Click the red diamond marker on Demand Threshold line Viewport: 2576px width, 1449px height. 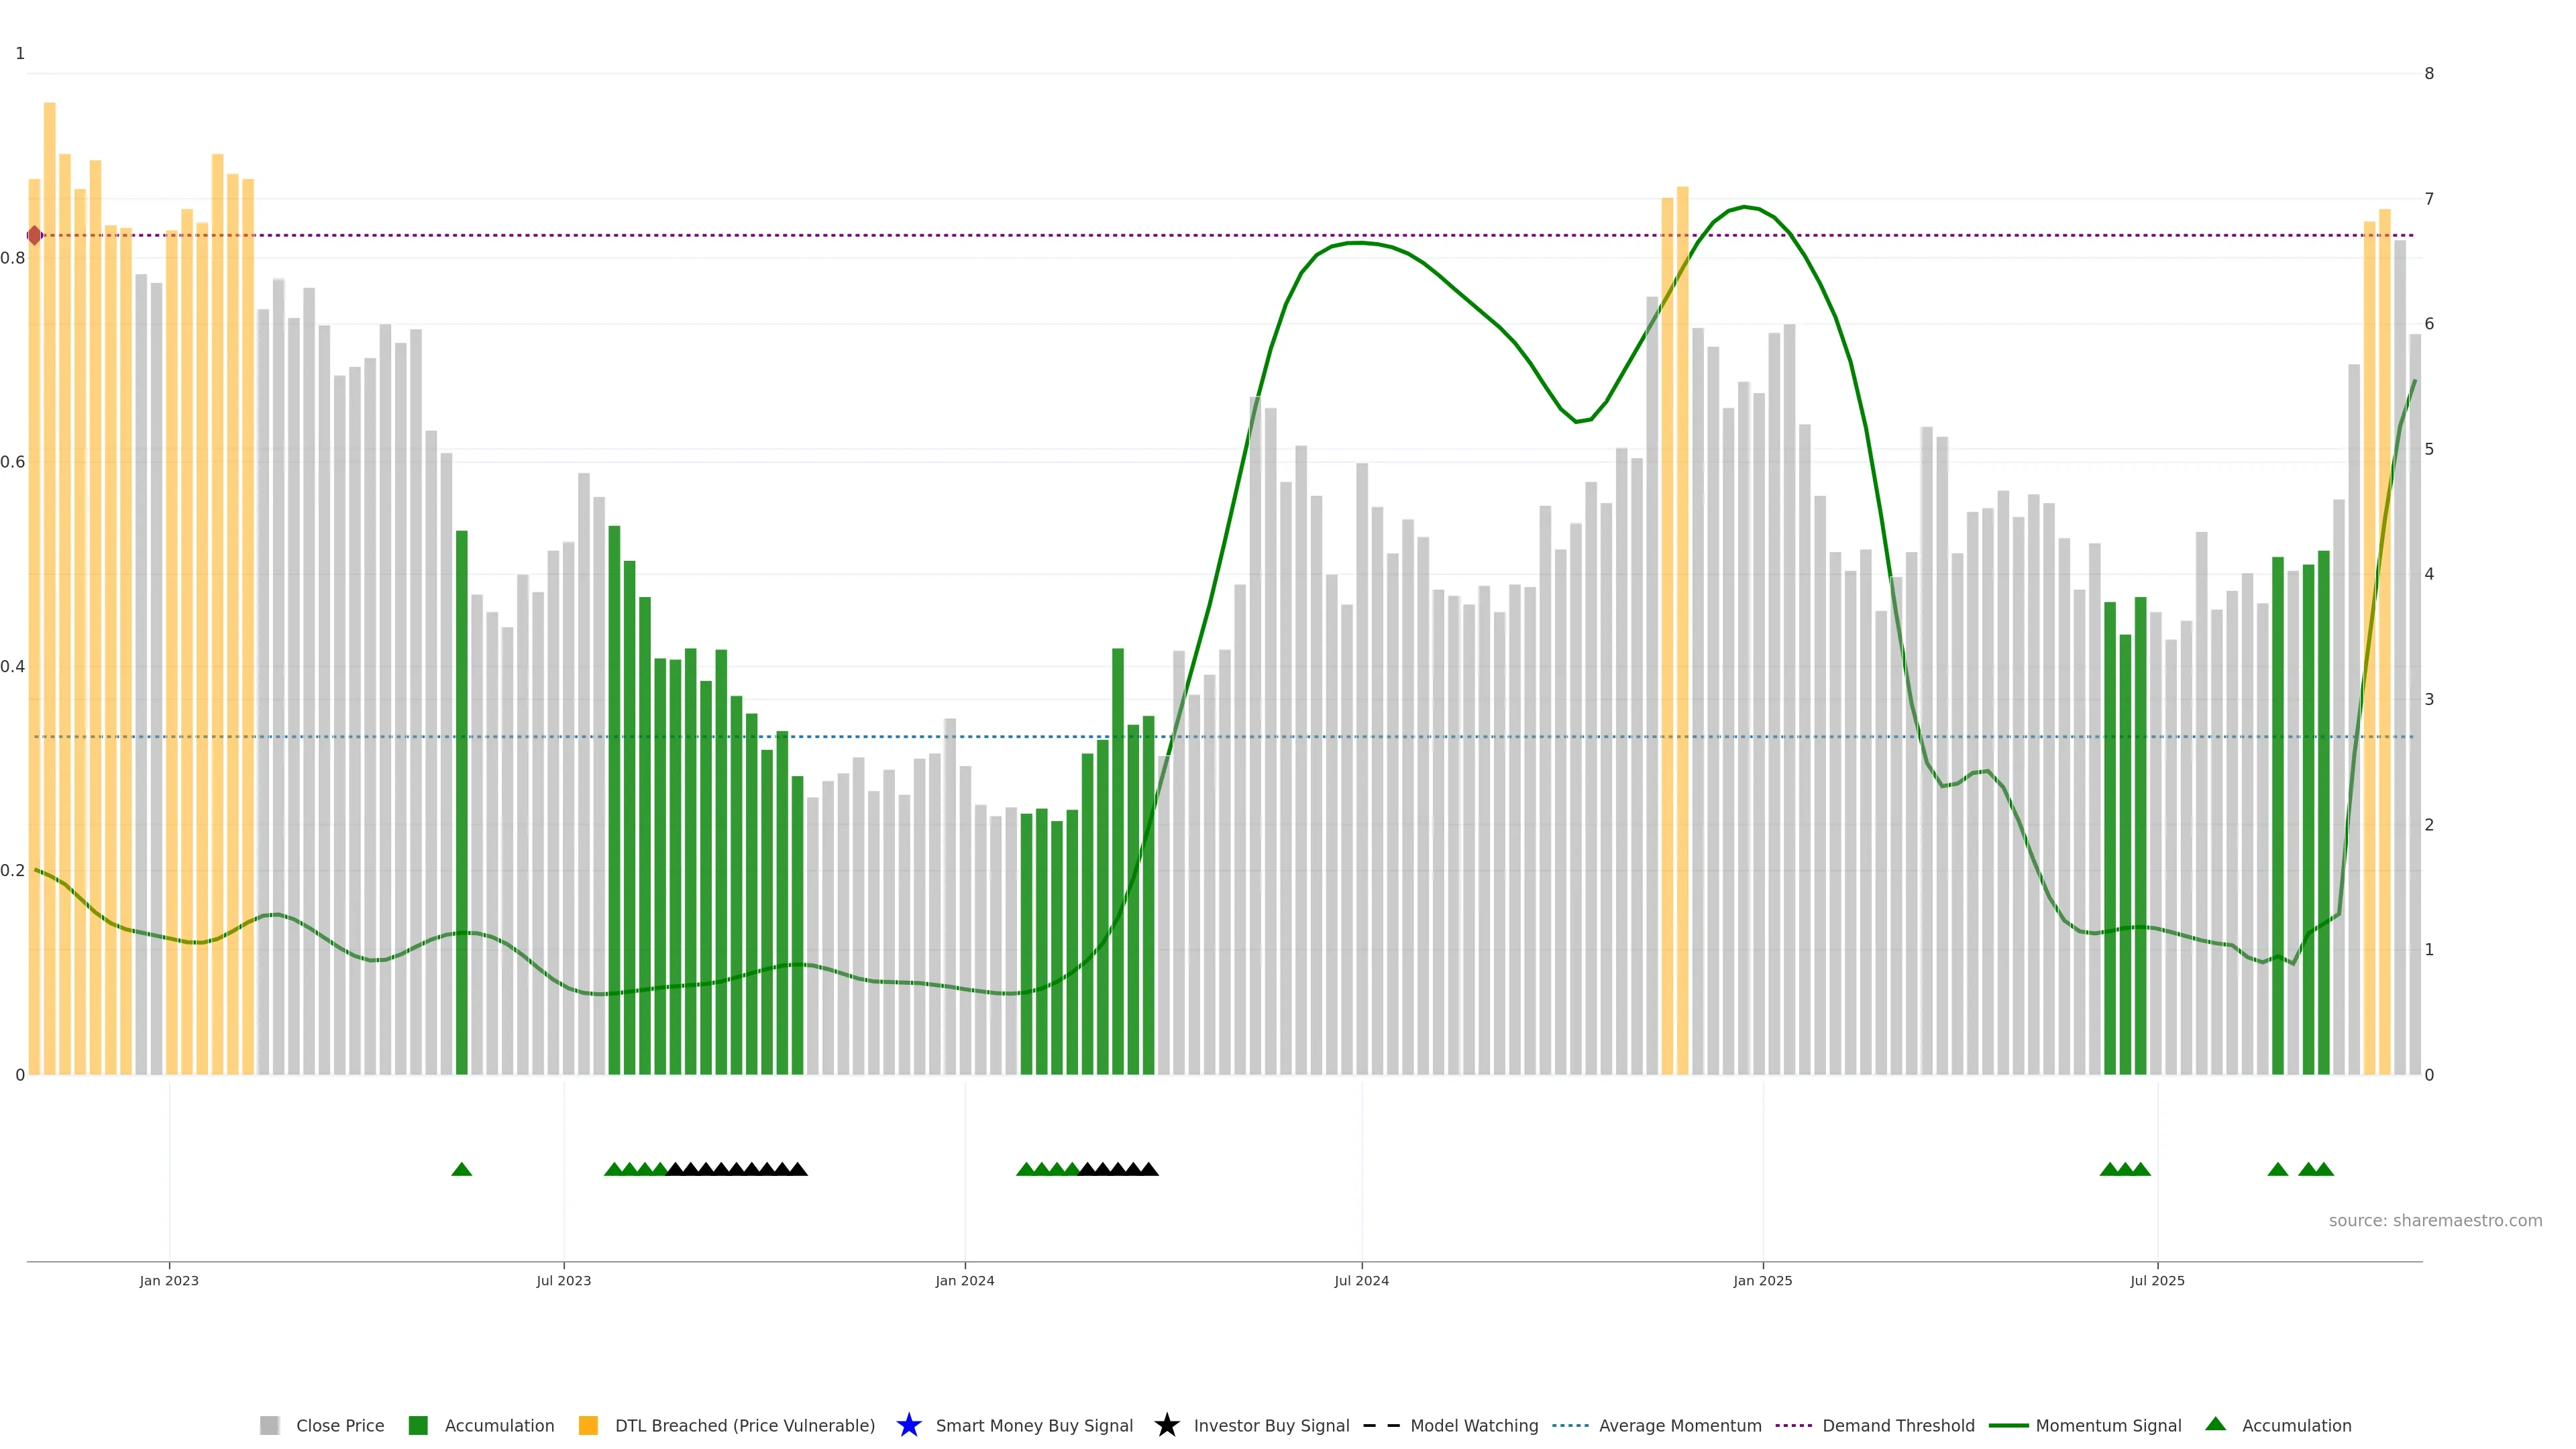pos(35,236)
